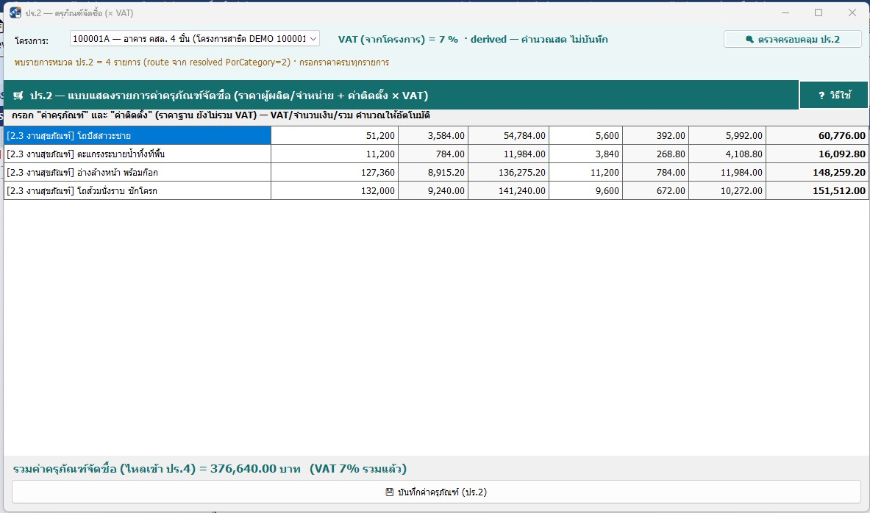
Task: Click the ตรวจครอบคลุม ปร.2 button
Action: [792, 40]
